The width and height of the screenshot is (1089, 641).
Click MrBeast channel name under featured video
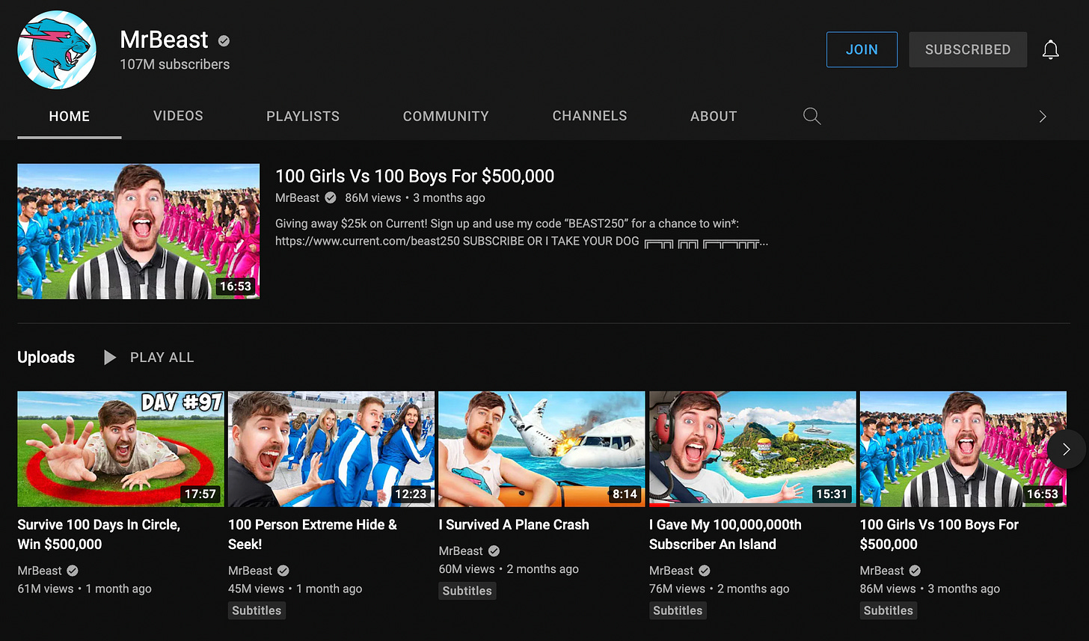(297, 198)
